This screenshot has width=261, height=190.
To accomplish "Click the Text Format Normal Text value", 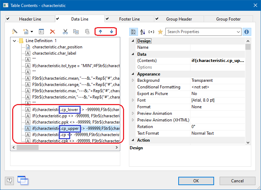I will point(218,133).
